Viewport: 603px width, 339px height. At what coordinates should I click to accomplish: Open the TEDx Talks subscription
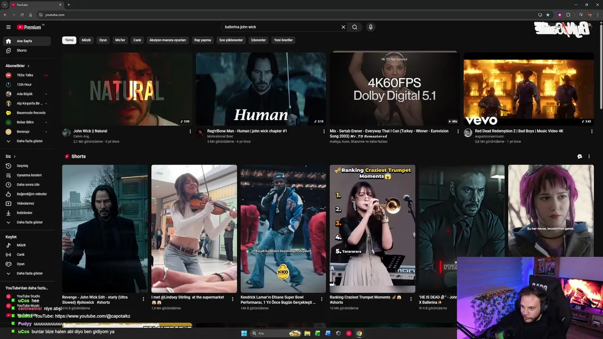[x=27, y=75]
